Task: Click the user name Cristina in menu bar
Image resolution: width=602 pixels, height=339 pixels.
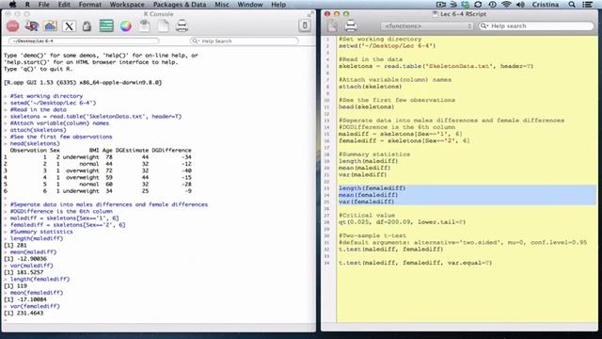Action: (546, 5)
